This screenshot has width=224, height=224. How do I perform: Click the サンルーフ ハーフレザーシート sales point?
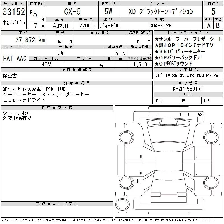188,39
